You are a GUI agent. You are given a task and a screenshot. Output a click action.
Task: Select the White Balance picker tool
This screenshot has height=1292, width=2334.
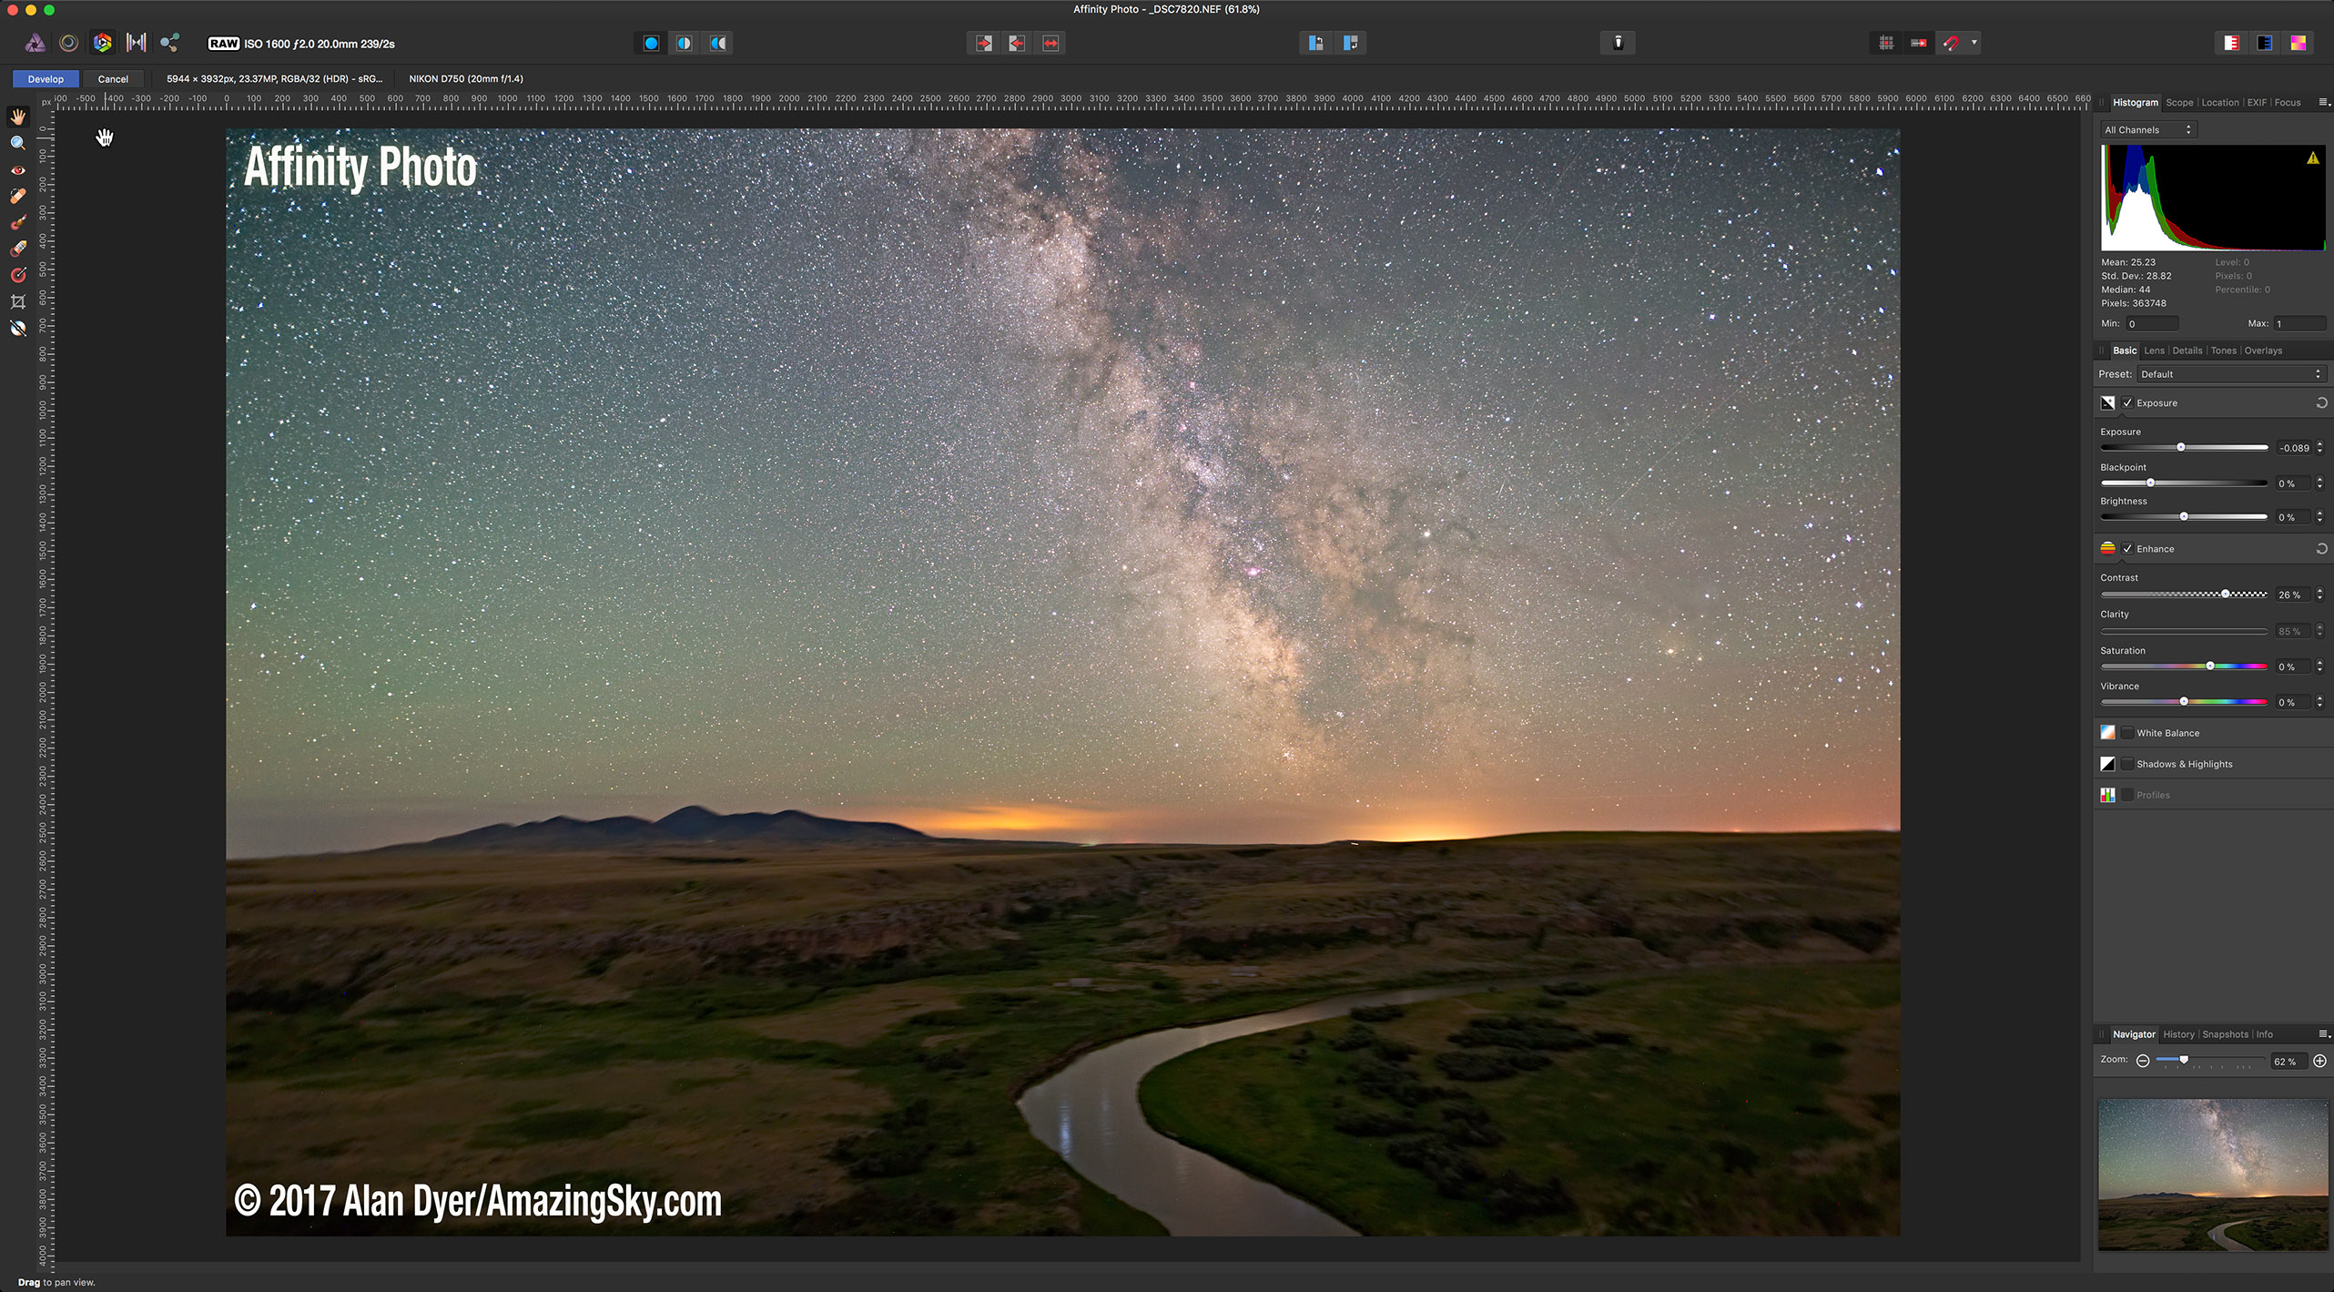pos(17,329)
